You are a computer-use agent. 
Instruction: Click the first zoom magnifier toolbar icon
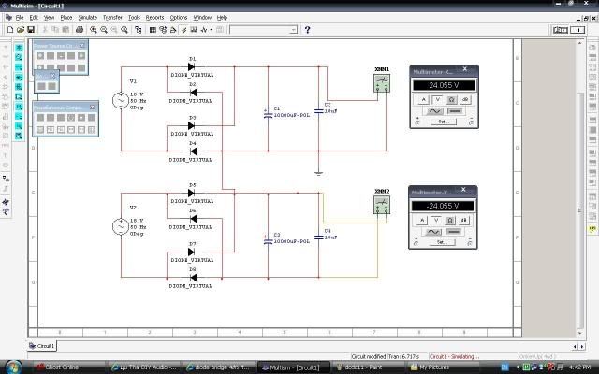pos(94,30)
